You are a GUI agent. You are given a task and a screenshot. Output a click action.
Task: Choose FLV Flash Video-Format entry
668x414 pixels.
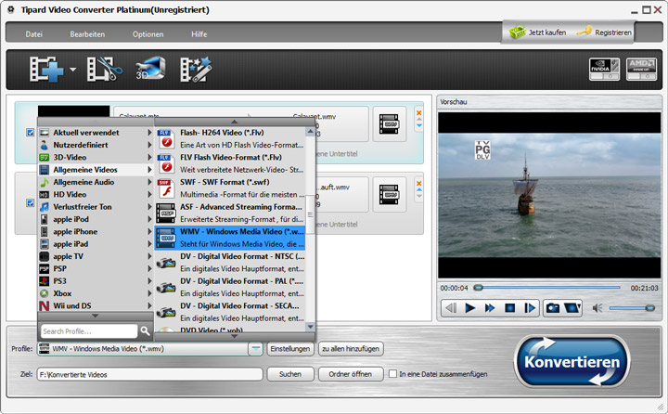[230, 163]
